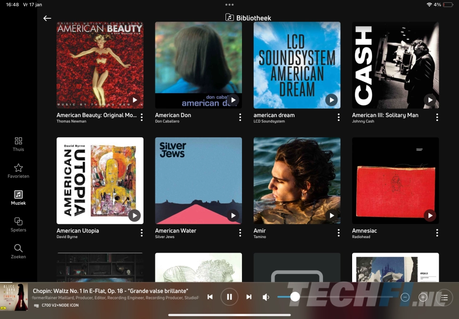
Task: Open the Silver Jews album cover
Action: tap(199, 181)
